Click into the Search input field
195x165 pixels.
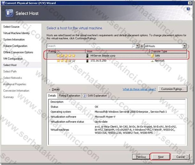click(89, 46)
